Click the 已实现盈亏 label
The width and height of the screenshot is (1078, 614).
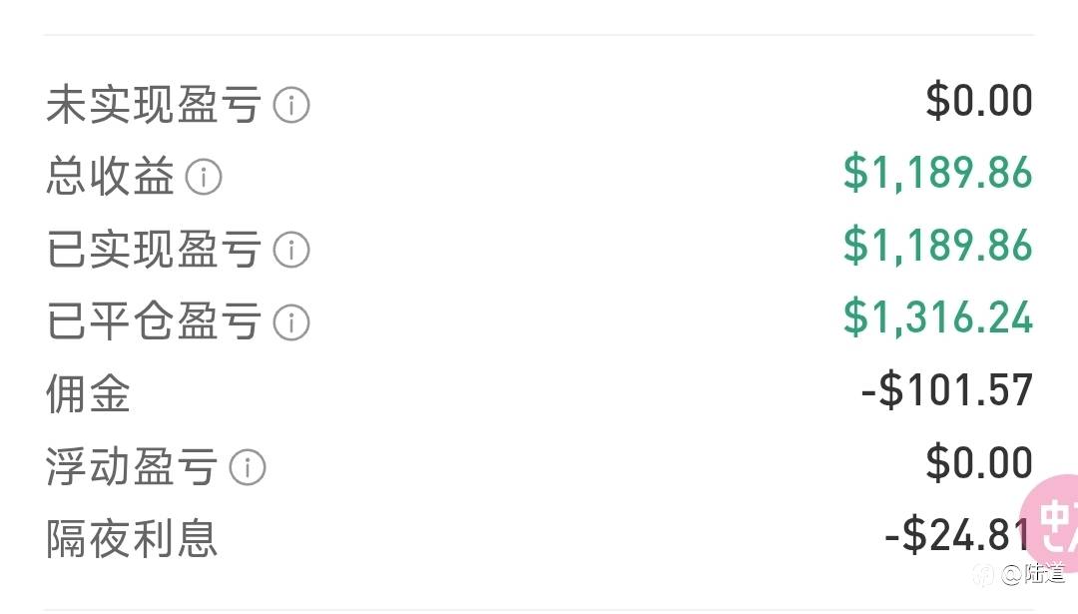coord(154,250)
